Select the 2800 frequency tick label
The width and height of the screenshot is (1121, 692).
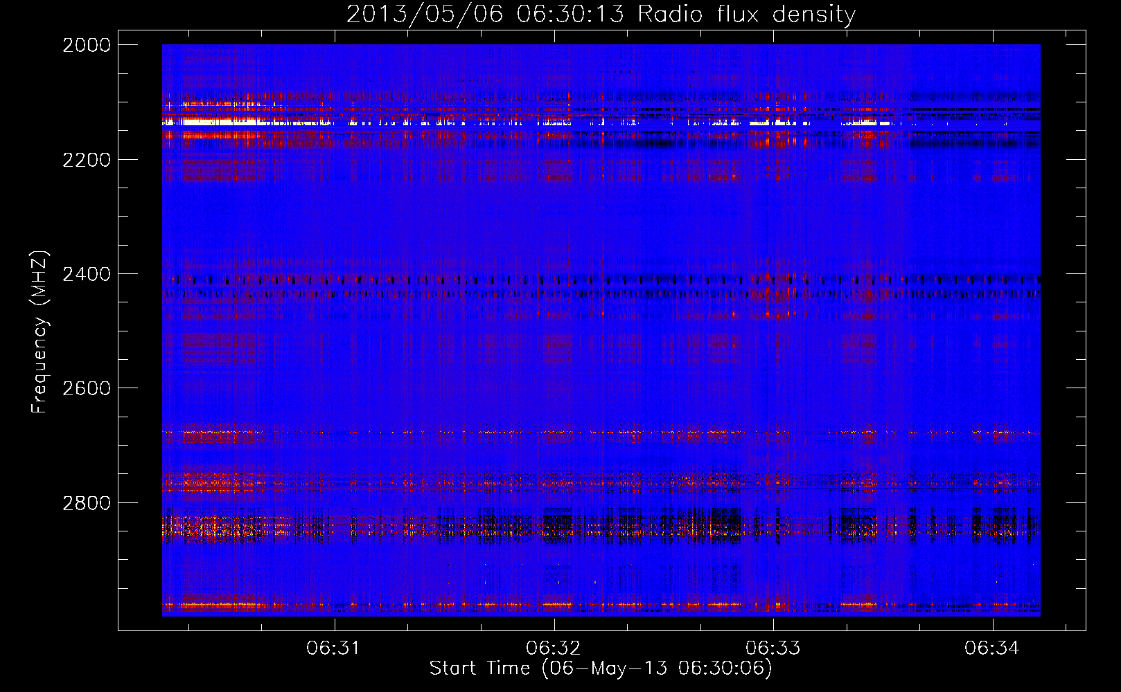87,502
